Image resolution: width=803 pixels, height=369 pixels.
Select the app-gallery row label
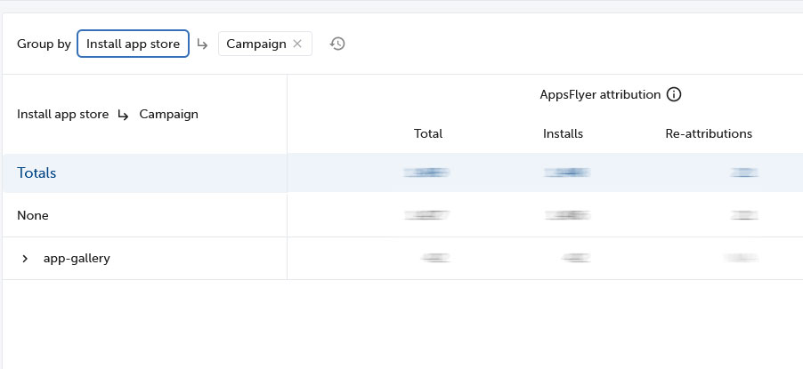(x=77, y=259)
